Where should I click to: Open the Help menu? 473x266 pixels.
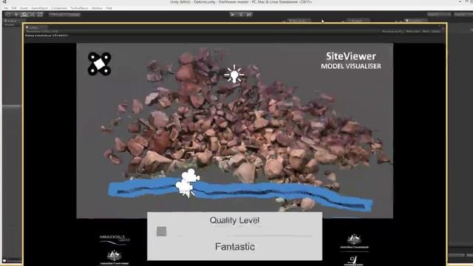(x=109, y=8)
